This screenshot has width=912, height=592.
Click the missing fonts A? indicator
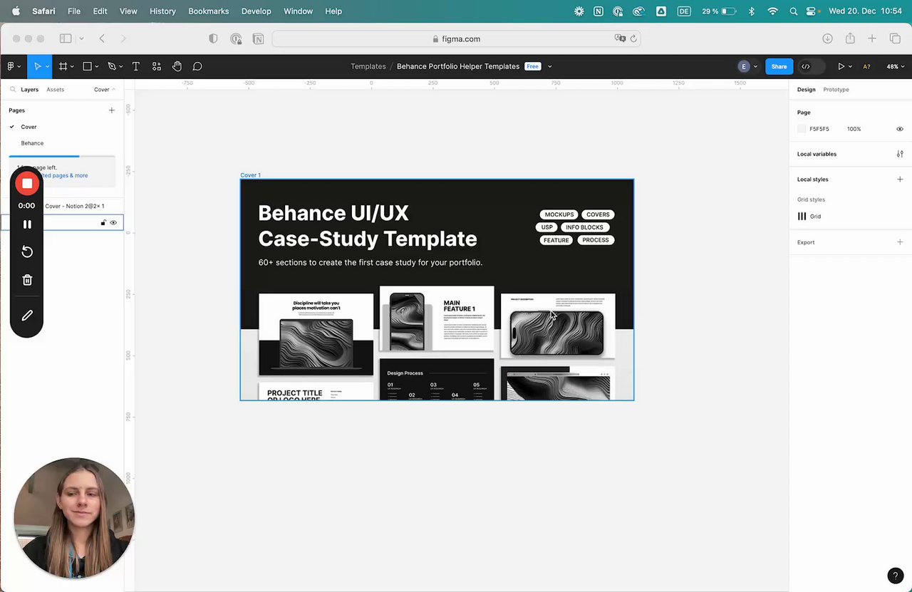(866, 66)
